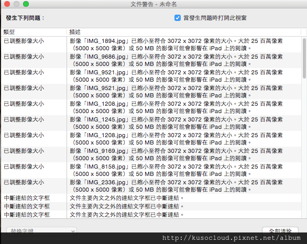The height and width of the screenshot is (244, 307).
Task: Select the warning row for IMG_8158.jpg
Action: [x=151, y=170]
